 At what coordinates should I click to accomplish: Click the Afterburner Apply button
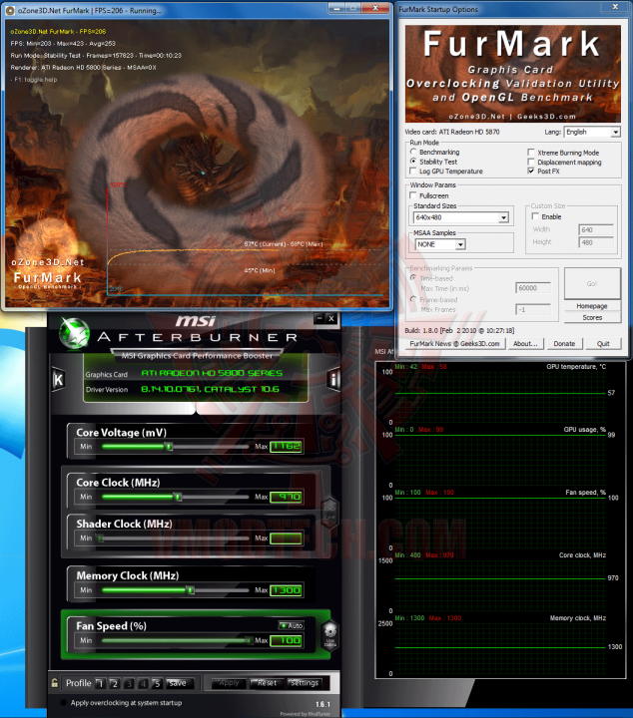(x=230, y=683)
